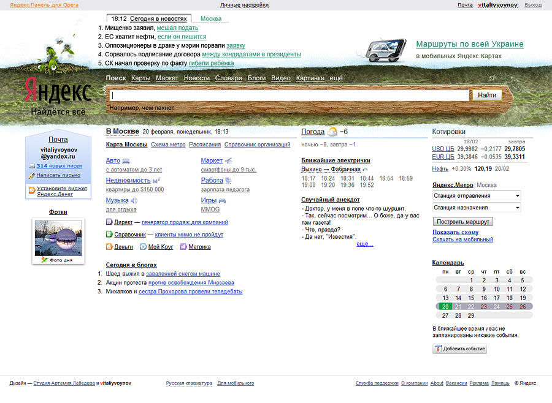Click inside the Yandex search field
Screen dimensions: 552x403
pyautogui.click(x=288, y=96)
